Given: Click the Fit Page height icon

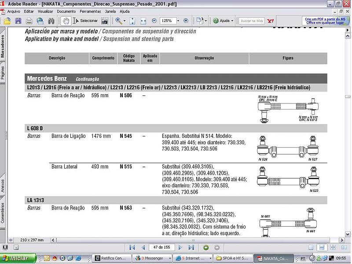Looking at the screenshot, I should pos(132,21).
